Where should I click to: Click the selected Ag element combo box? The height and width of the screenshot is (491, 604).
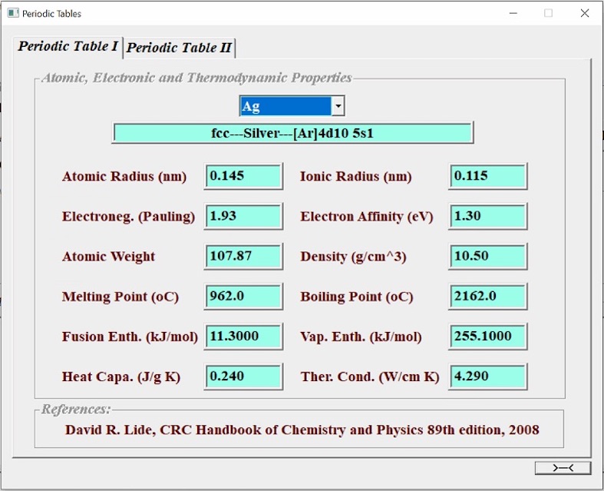pyautogui.click(x=285, y=106)
